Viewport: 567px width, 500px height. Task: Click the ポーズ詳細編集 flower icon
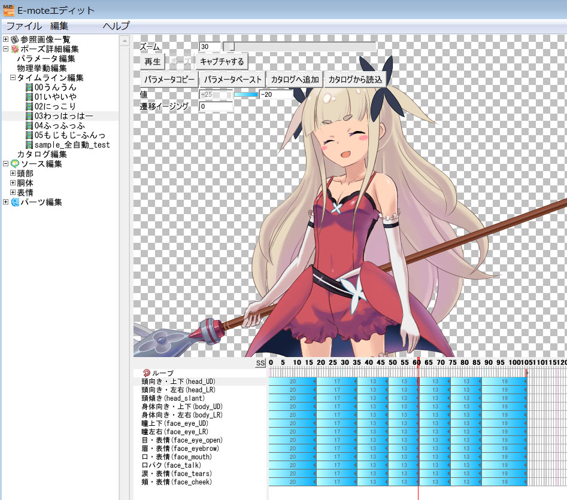pos(15,49)
